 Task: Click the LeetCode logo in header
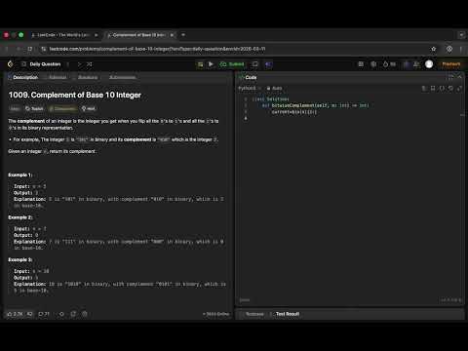click(10, 64)
